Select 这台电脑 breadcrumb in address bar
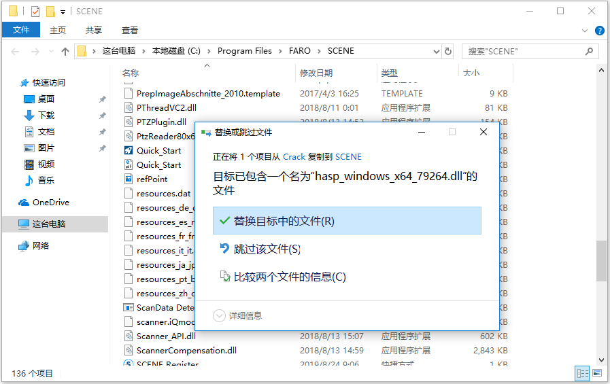The height and width of the screenshot is (384, 610). click(x=119, y=51)
